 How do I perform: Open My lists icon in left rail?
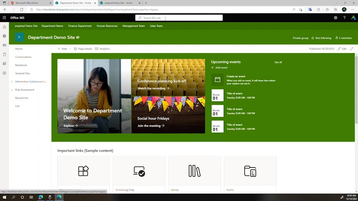pyautogui.click(x=4, y=64)
